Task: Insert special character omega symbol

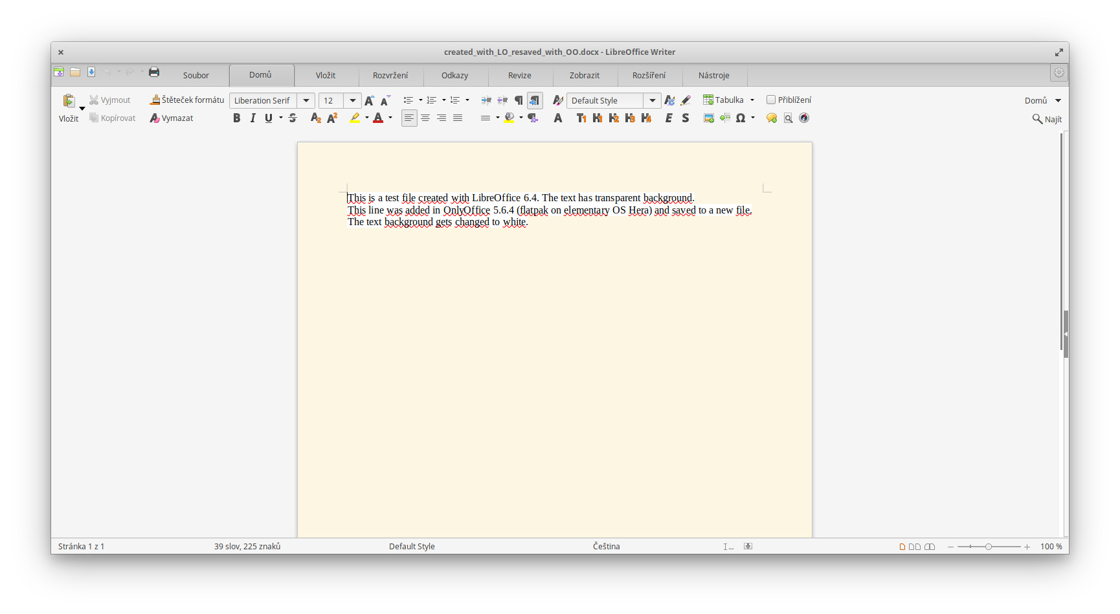Action: coord(741,118)
